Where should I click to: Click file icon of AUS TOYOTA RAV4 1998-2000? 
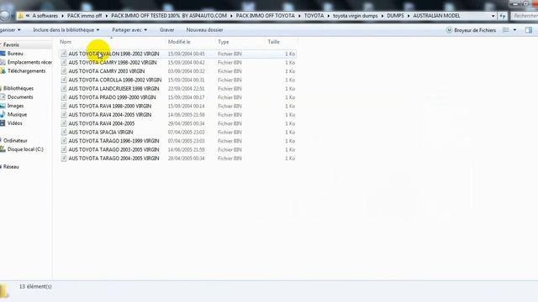pyautogui.click(x=64, y=107)
